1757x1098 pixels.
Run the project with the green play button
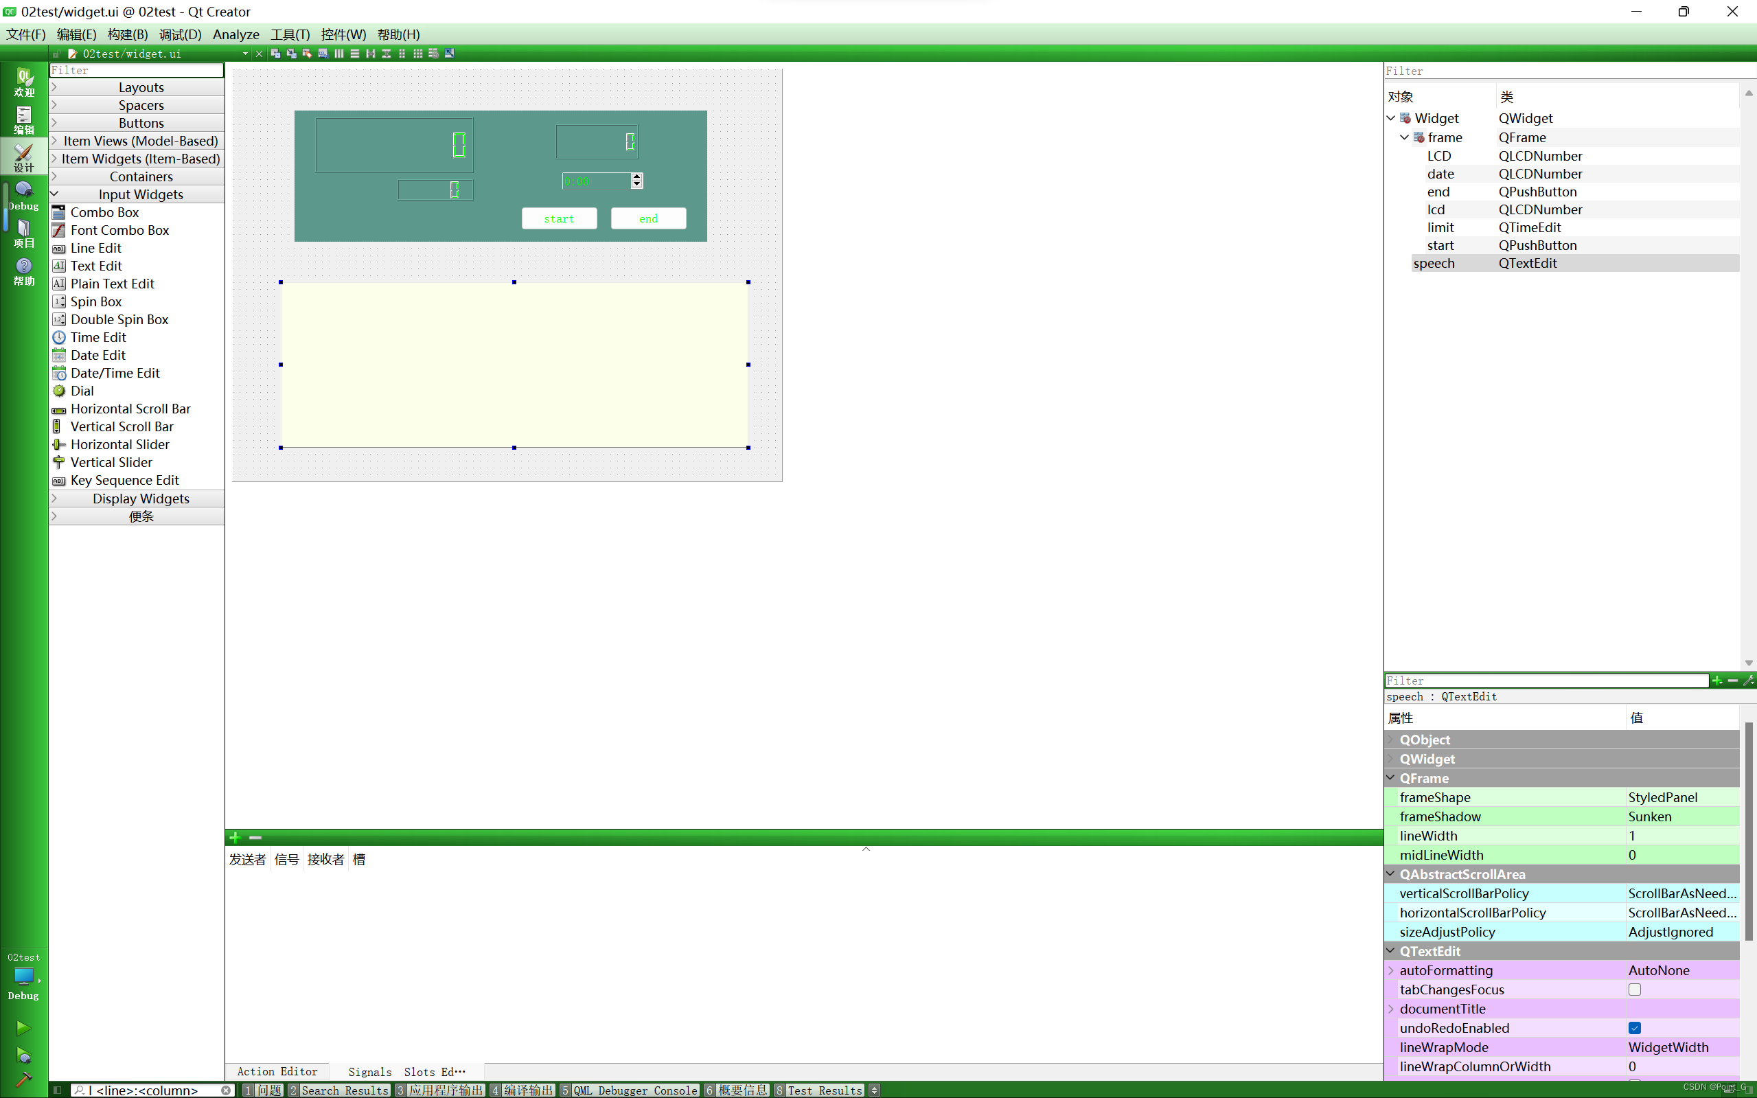click(23, 1028)
